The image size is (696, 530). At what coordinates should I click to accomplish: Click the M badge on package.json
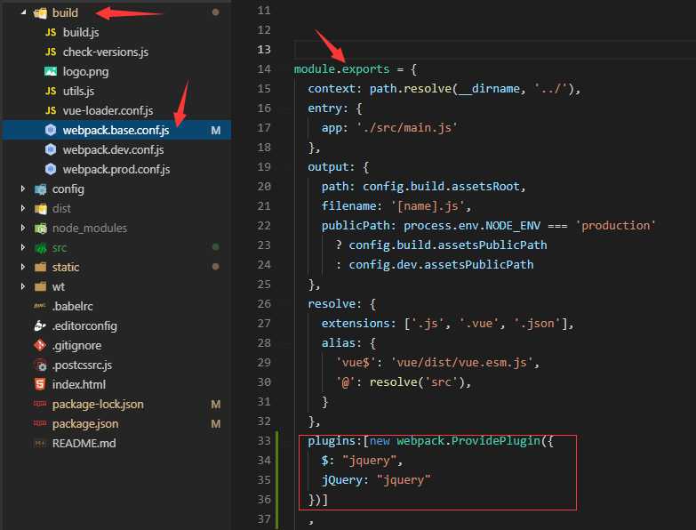[x=216, y=423]
